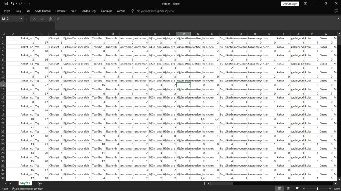Click the vertical scrollbar down arrow
The image size is (341, 191).
pyautogui.click(x=339, y=179)
